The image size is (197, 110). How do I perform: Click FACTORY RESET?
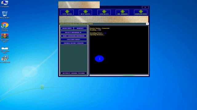(74, 39)
